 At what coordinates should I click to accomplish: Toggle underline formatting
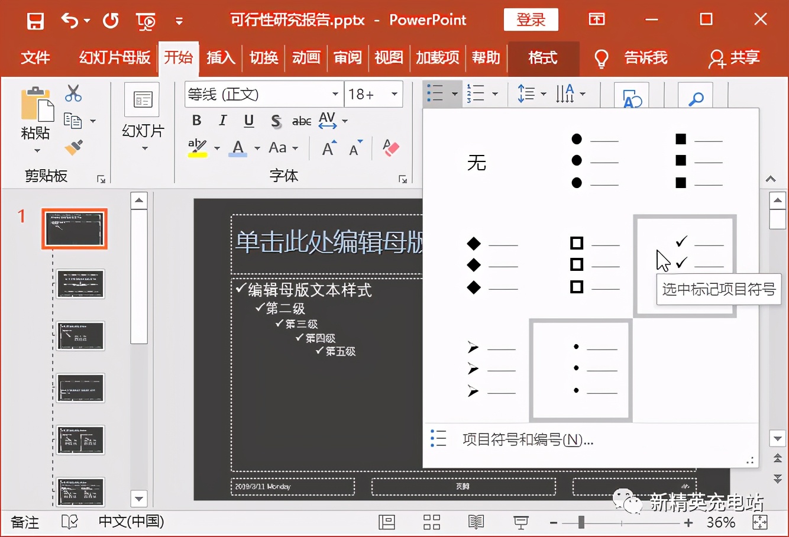(x=248, y=120)
